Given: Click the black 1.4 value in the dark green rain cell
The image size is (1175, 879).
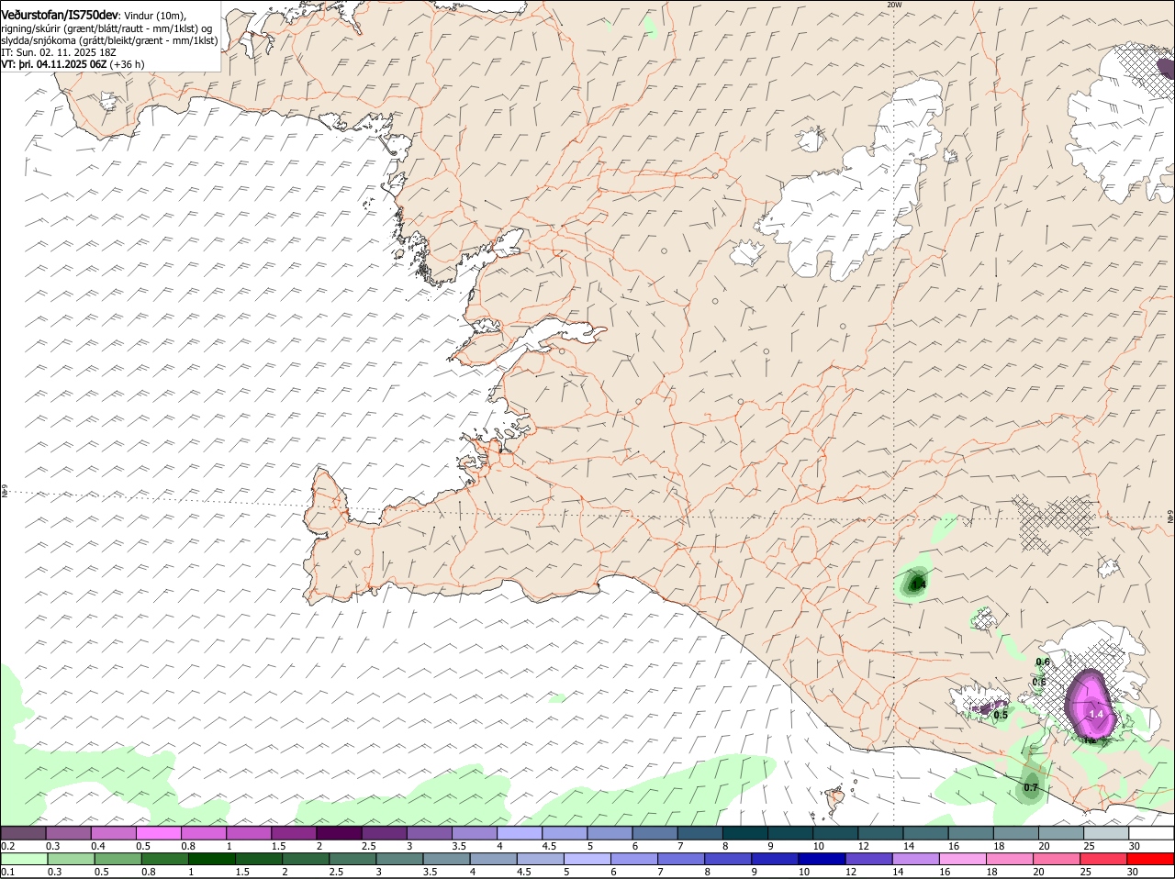Looking at the screenshot, I should click(919, 584).
